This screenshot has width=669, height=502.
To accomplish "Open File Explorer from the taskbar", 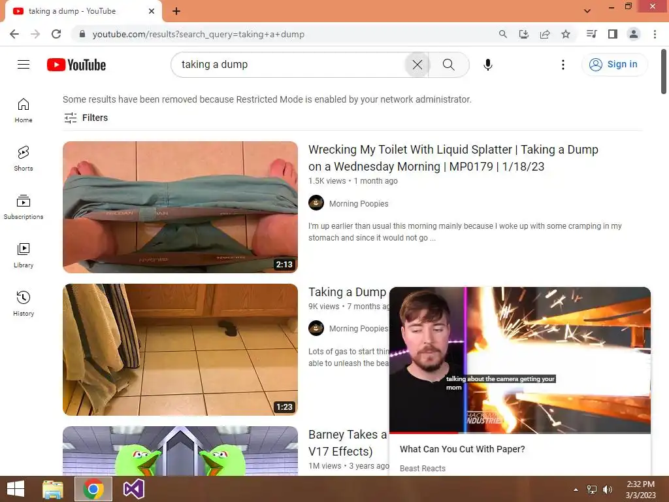I will click(x=53, y=489).
